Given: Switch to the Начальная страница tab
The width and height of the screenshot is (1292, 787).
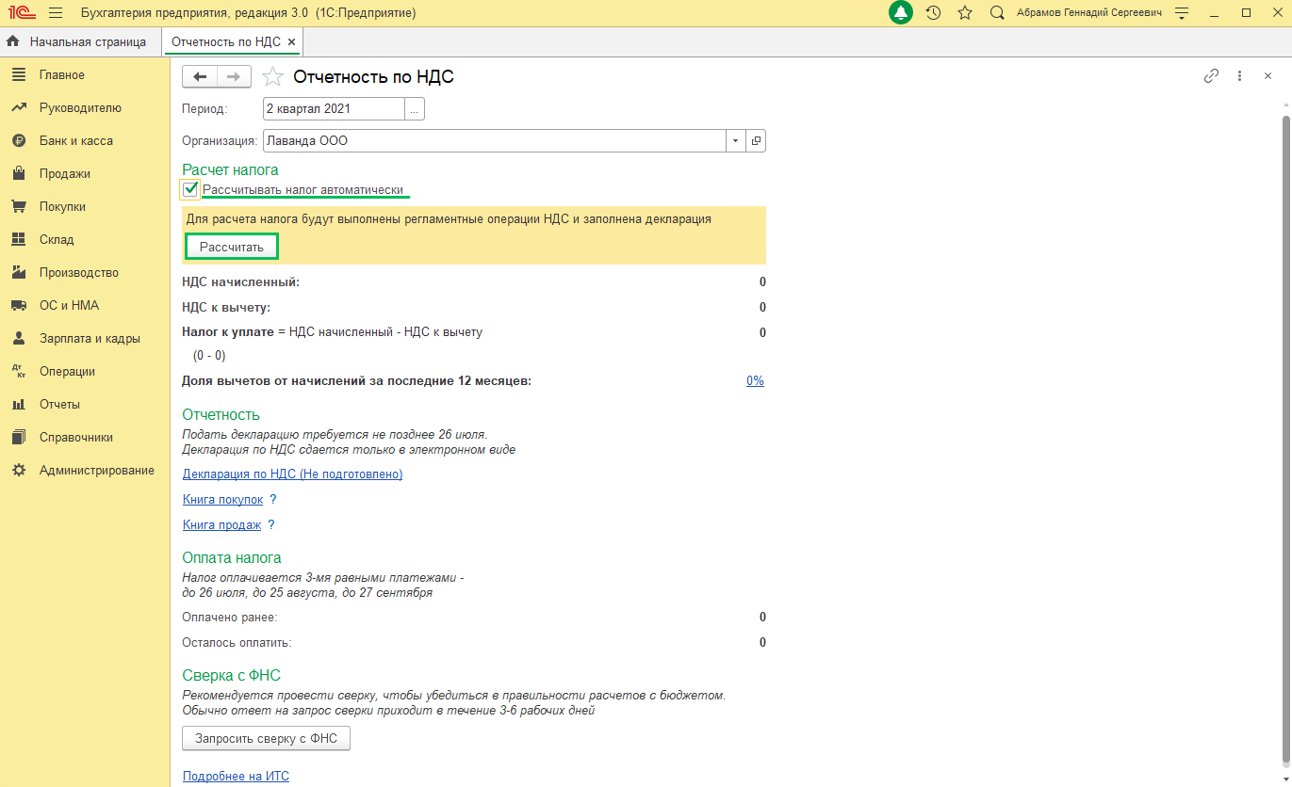Looking at the screenshot, I should click(x=81, y=42).
